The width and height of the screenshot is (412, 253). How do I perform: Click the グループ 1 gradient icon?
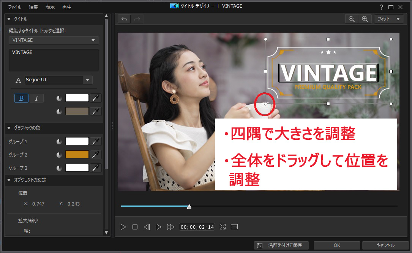point(59,142)
